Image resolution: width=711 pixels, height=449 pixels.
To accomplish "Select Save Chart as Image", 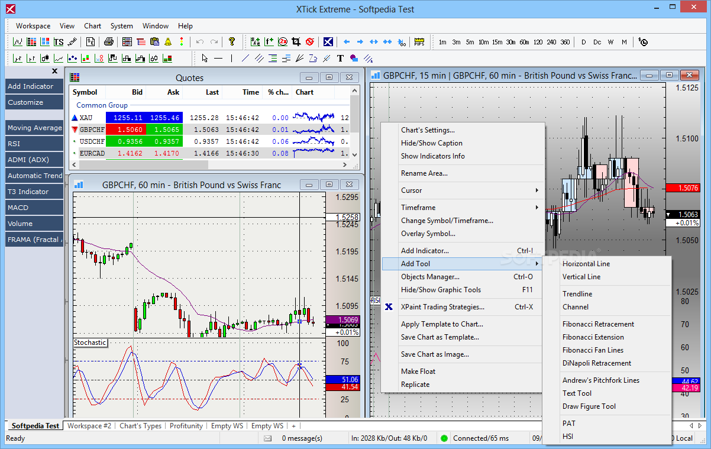I will pos(435,354).
